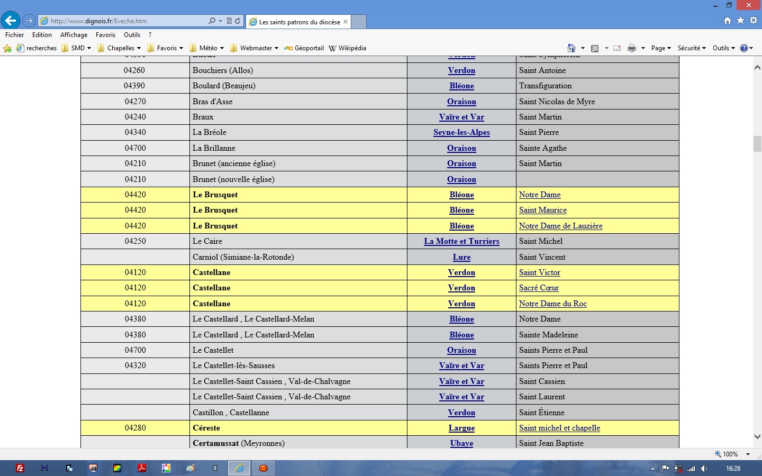Click the RSS feeds icon in command bar

[595, 48]
